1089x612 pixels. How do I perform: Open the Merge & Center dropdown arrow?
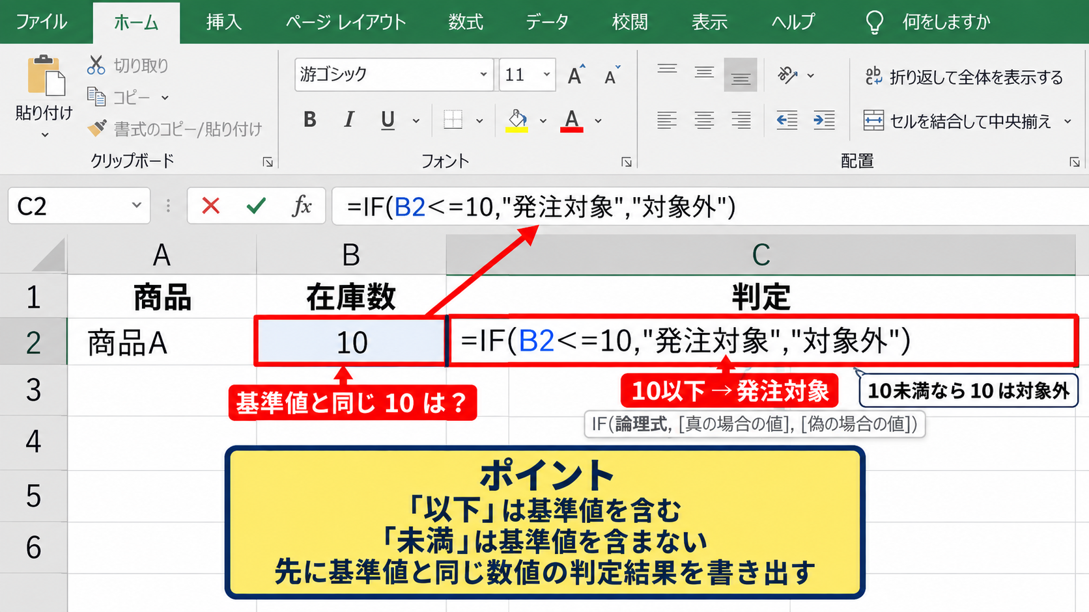point(1068,121)
